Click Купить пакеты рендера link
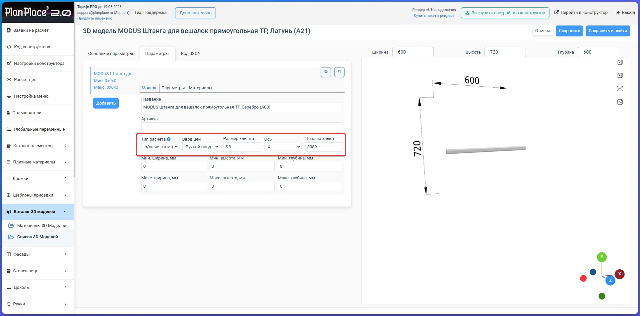The width and height of the screenshot is (640, 316). 434,16
